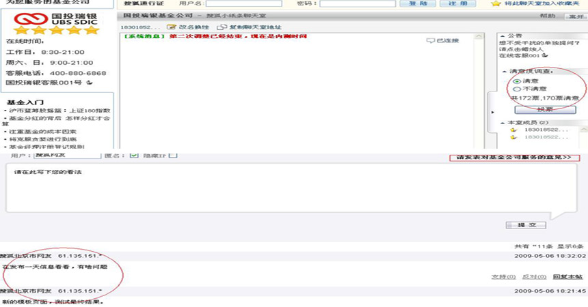Image resolution: width=588 pixels, height=307 pixels.
Task: Click the 已连接 connection status icon
Action: (x=430, y=41)
